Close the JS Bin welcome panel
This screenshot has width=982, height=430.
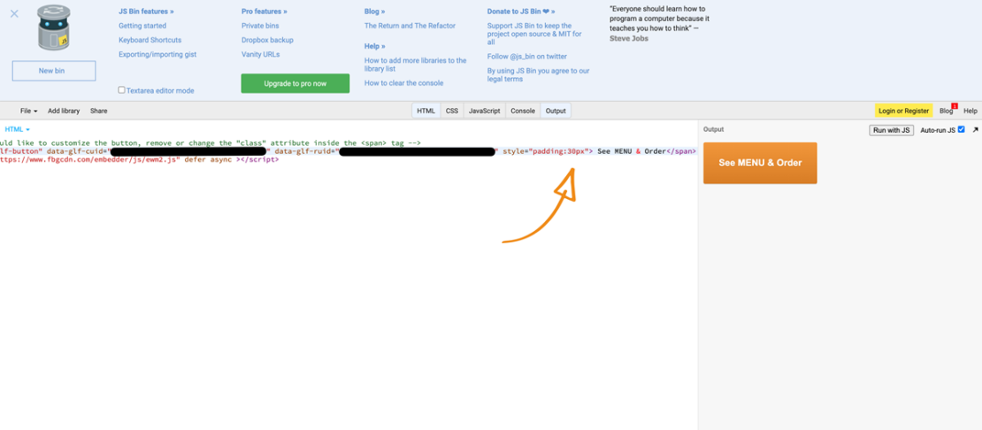(x=14, y=14)
